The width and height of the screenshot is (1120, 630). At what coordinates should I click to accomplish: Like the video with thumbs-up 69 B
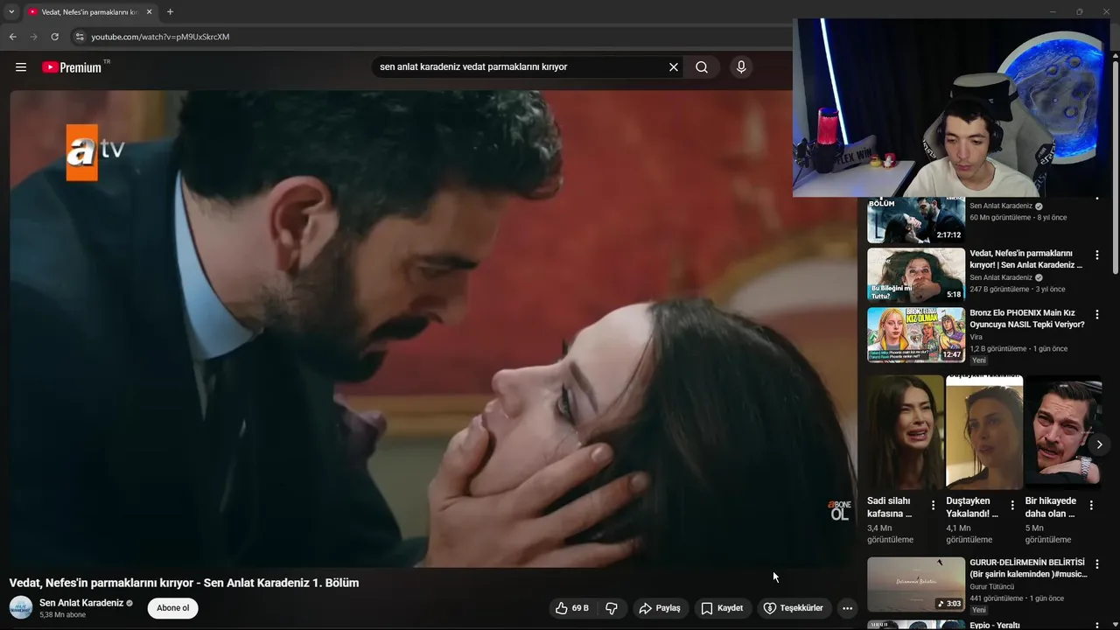tap(572, 608)
